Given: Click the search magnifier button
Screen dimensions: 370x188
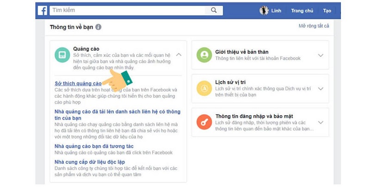Looking at the screenshot, I should 214,10.
